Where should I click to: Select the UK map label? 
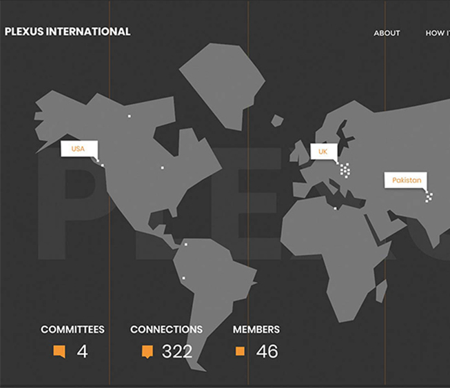pos(323,152)
